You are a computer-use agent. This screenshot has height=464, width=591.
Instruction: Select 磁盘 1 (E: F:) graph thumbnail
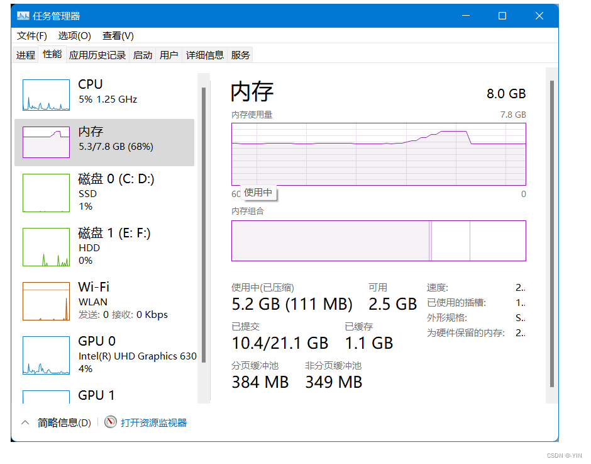tap(46, 247)
